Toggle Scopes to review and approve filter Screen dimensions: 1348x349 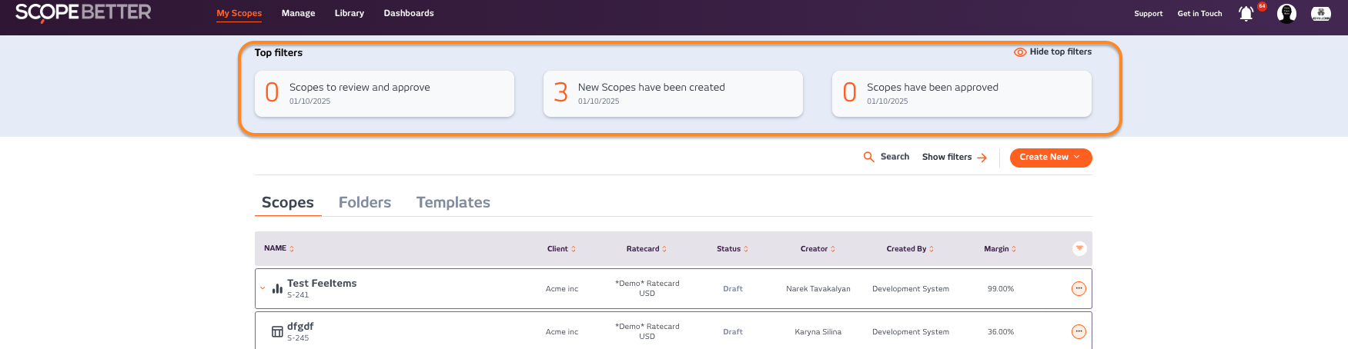click(384, 94)
